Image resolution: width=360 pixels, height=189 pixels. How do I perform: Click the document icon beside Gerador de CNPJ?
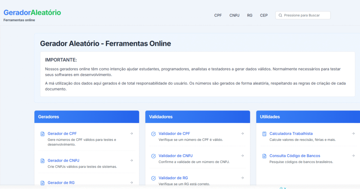[43, 161]
